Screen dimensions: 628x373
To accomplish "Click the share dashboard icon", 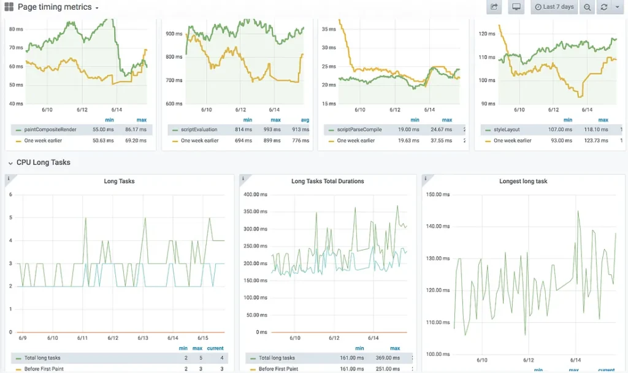I will 494,7.
